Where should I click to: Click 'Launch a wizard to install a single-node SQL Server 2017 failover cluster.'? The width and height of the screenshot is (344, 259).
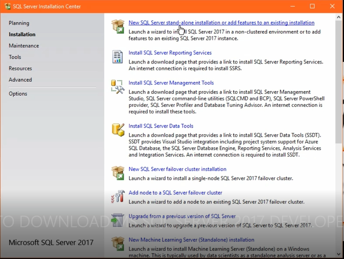pyautogui.click(x=211, y=178)
